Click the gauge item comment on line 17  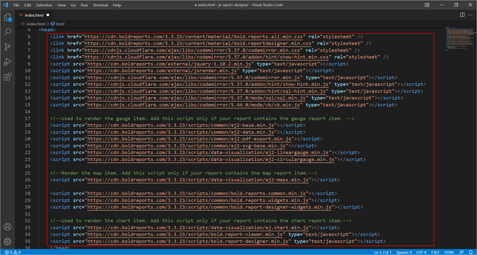coord(202,118)
